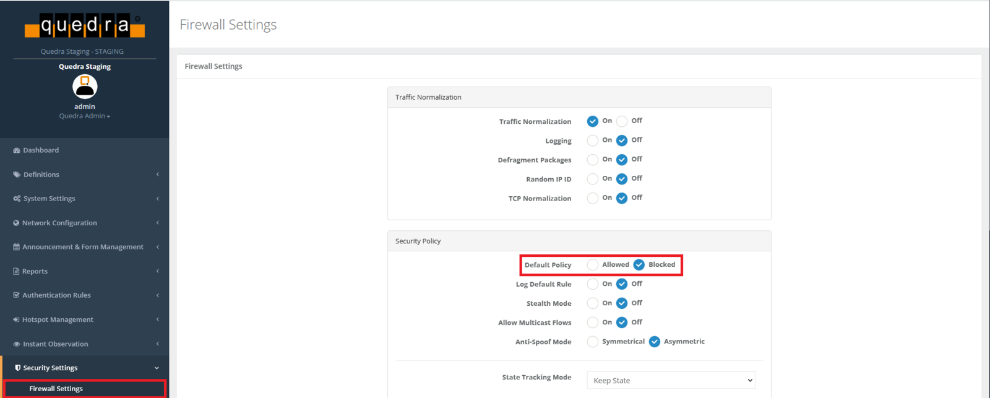This screenshot has width=990, height=398.
Task: Turn Traffic Normalization off
Action: (622, 121)
